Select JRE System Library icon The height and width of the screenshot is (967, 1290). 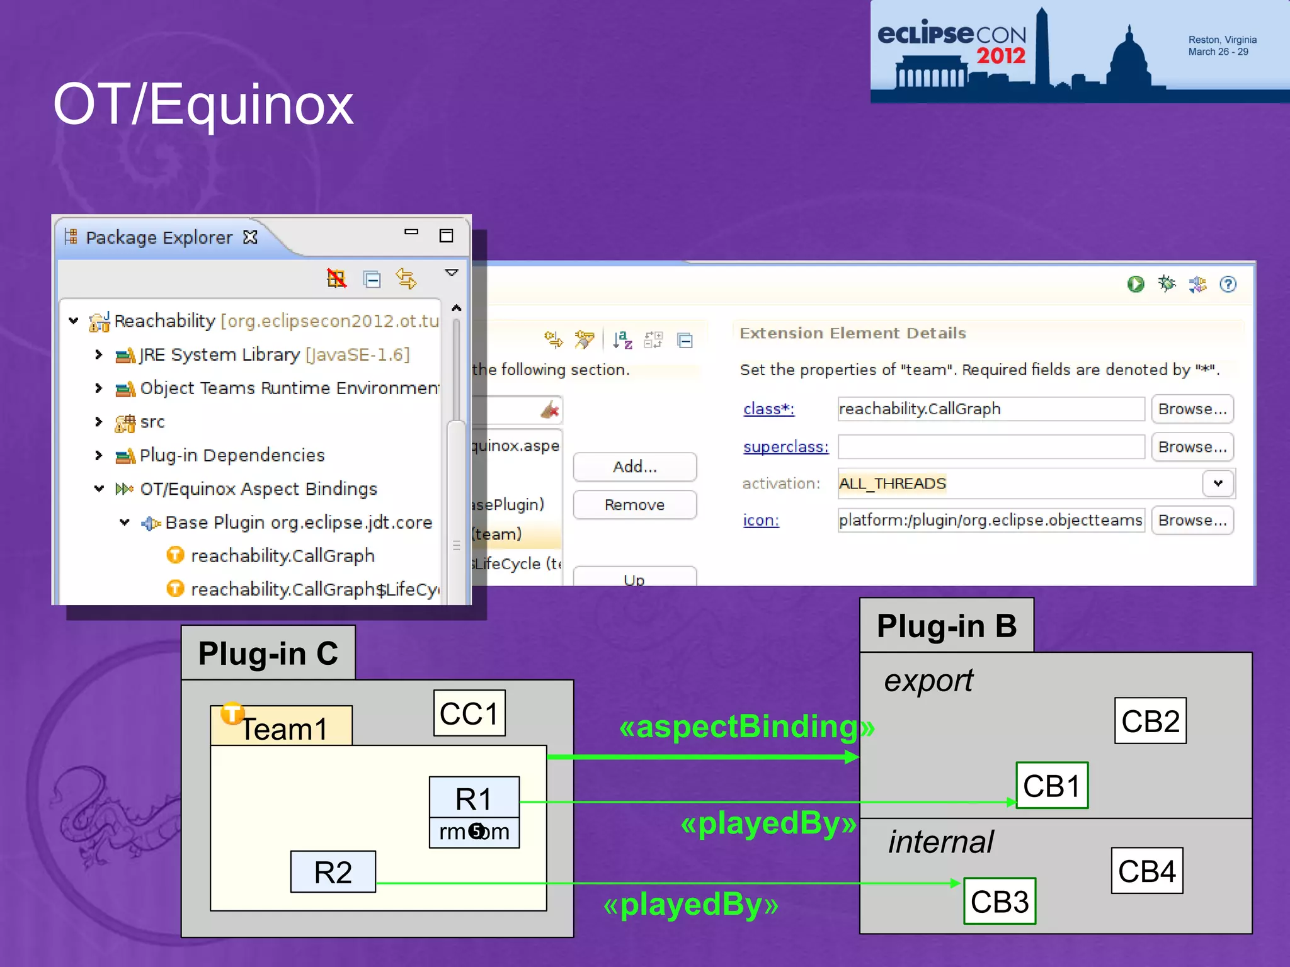click(x=125, y=355)
